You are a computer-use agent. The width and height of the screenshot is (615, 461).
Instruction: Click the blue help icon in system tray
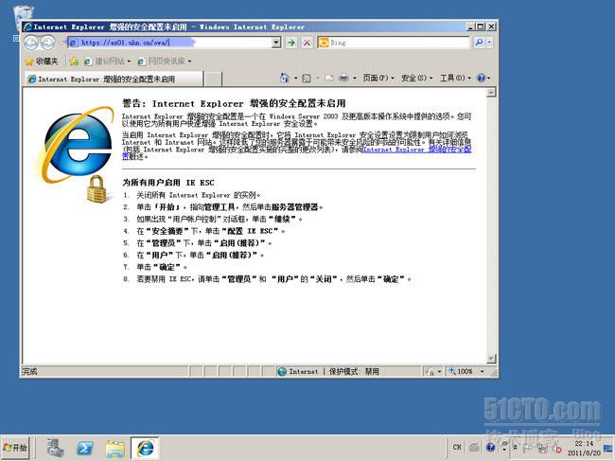click(x=490, y=447)
